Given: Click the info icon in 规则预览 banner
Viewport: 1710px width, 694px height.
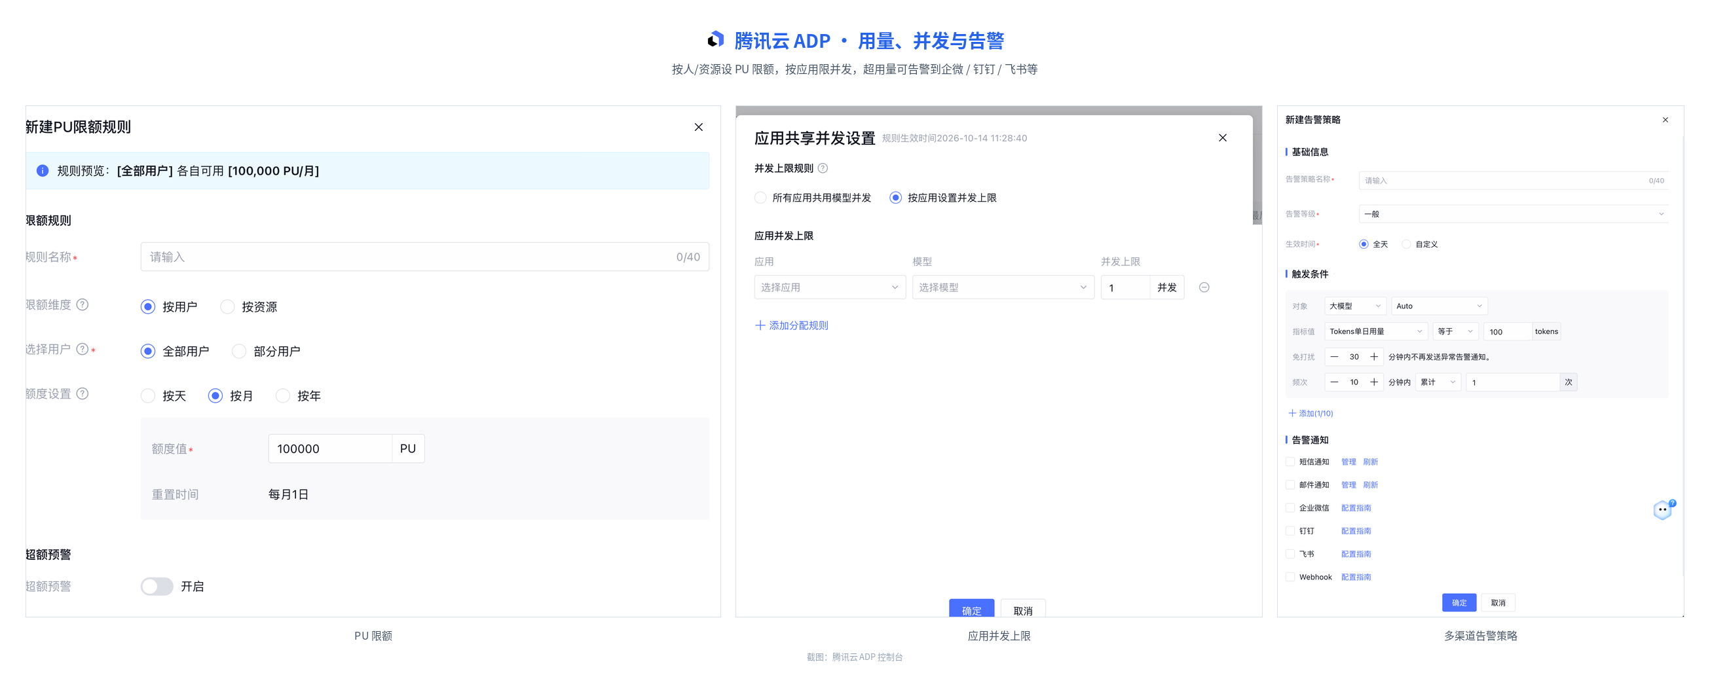Looking at the screenshot, I should pos(43,170).
